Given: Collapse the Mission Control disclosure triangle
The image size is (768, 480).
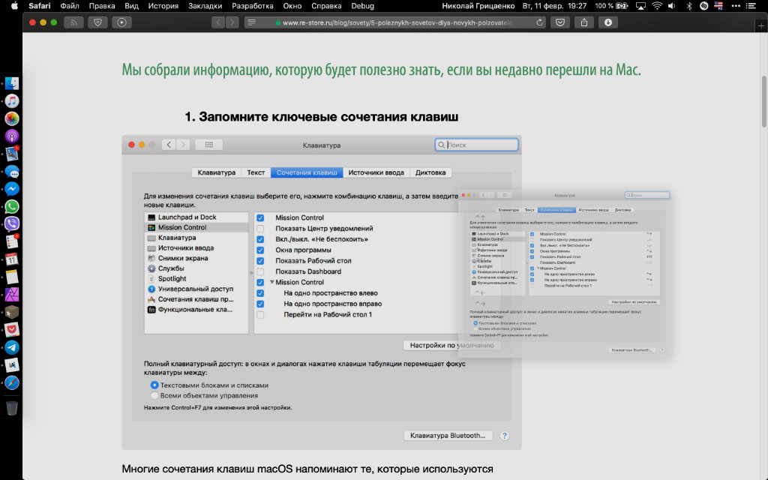Looking at the screenshot, I should (x=271, y=282).
